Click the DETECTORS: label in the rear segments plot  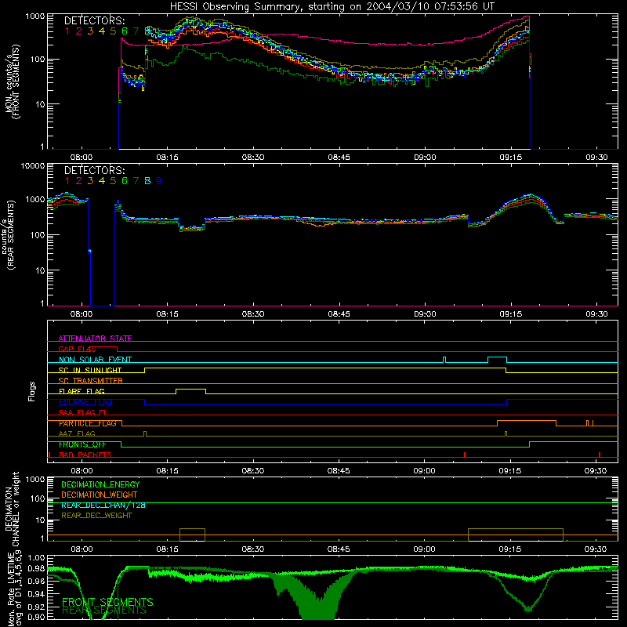click(x=94, y=171)
